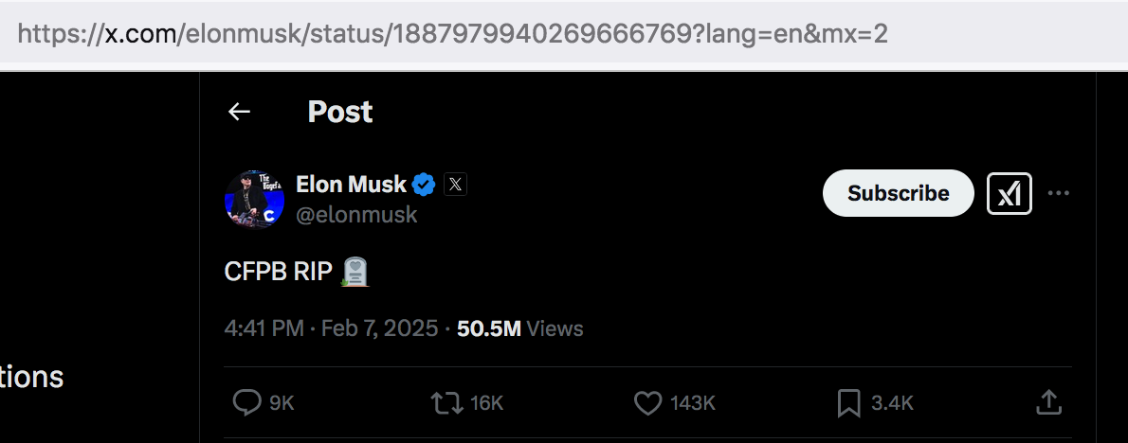
Task: Launch Grok via the xAI icon
Action: pos(1010,193)
